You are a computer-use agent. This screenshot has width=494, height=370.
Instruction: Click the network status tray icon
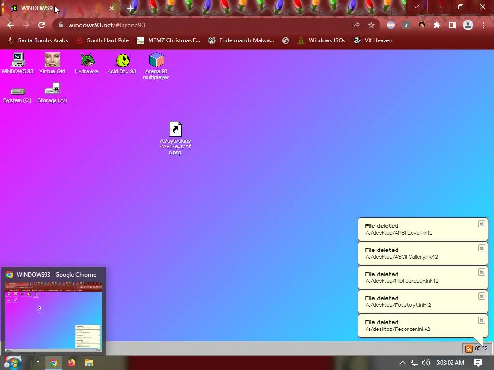click(x=414, y=363)
